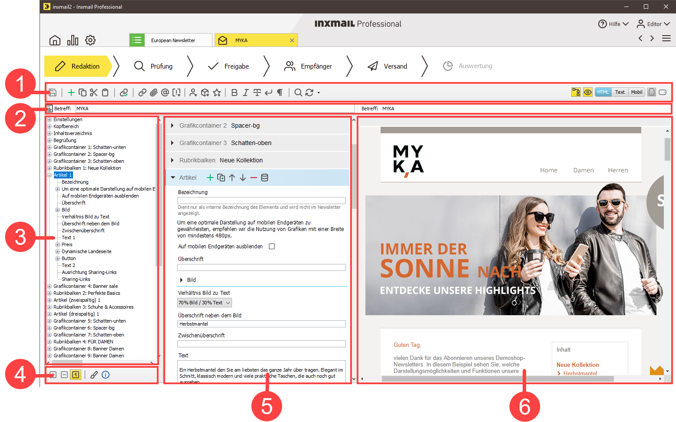Close the MYKA tab
The height and width of the screenshot is (422, 676).
point(292,40)
